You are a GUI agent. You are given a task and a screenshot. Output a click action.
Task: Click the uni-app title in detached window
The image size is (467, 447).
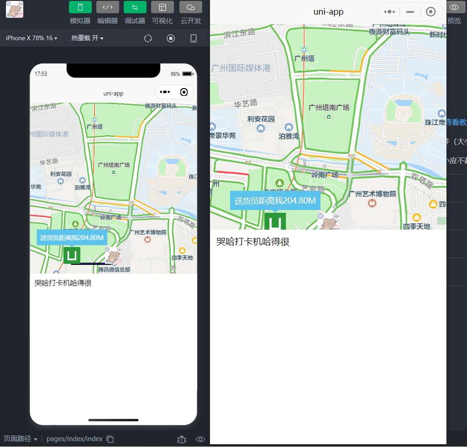[328, 12]
